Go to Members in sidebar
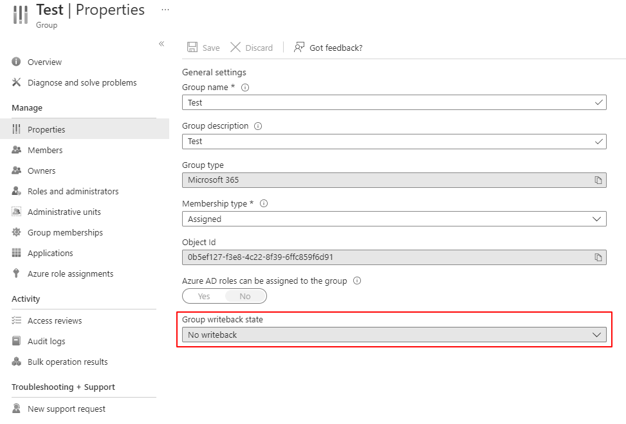626x424 pixels. pos(45,150)
